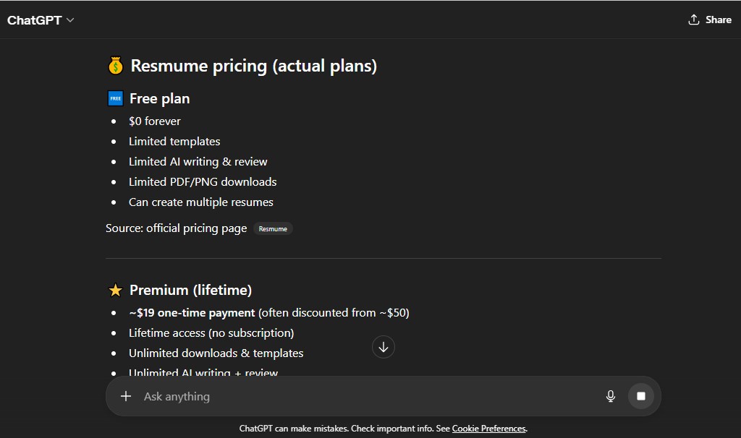Collapse the scroll-down control above the composer
Screen dimensions: 741x438
[383, 347]
